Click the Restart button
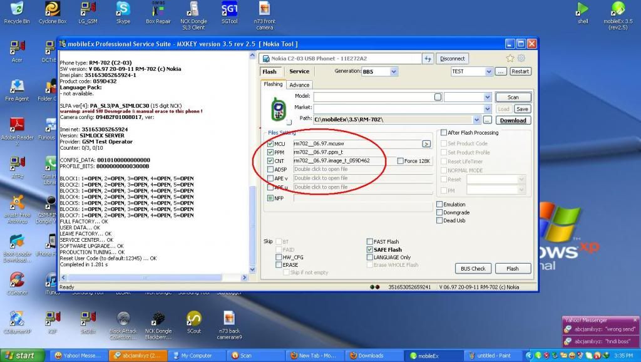The height and width of the screenshot is (362, 641). pyautogui.click(x=520, y=71)
